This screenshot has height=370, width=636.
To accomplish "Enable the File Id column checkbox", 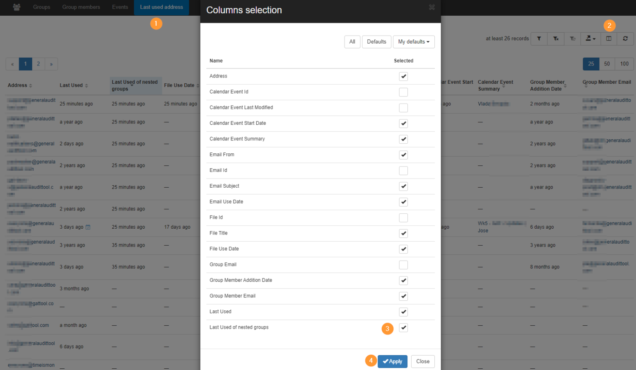I will coord(403,218).
